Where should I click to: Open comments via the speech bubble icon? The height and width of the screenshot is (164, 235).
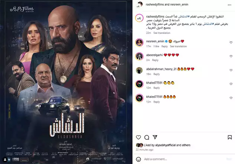pyautogui.click(x=147, y=137)
